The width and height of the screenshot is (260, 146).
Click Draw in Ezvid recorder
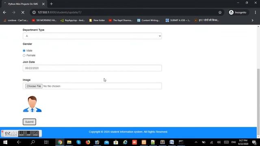(35, 133)
